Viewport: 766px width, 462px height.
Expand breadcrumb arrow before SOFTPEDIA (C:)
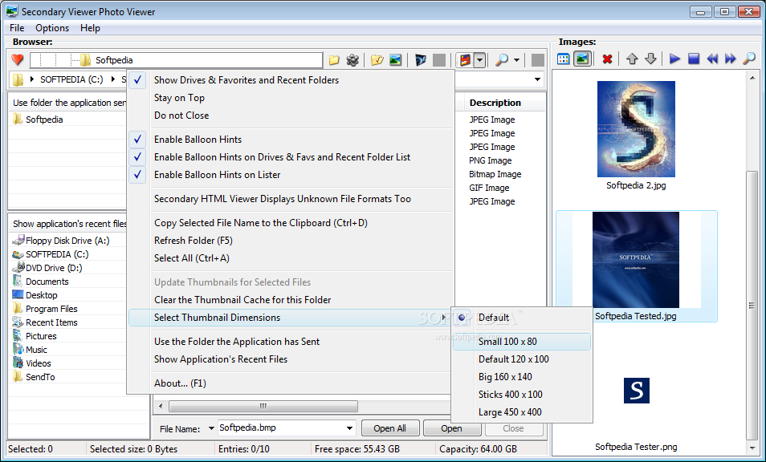[32, 79]
